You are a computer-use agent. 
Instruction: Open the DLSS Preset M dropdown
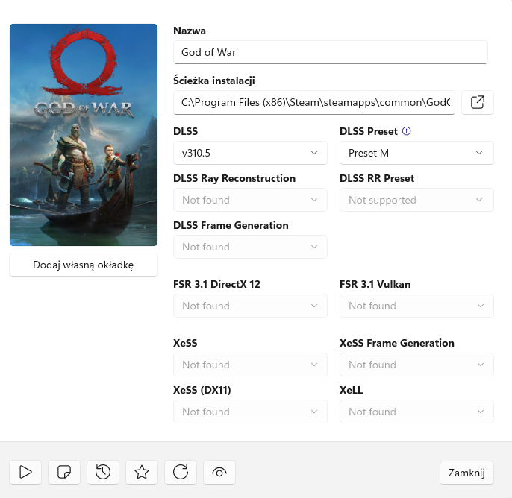coord(416,153)
